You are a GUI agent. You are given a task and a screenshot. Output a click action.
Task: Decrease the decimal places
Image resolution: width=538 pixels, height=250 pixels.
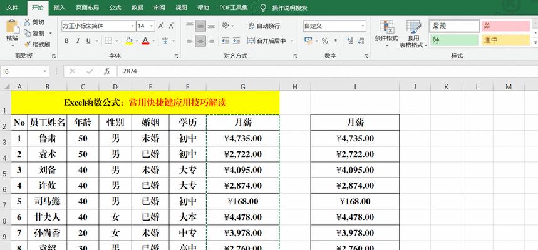pos(361,41)
